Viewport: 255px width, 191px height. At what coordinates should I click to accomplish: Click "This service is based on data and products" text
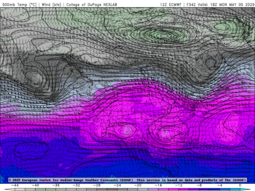coord(177,180)
